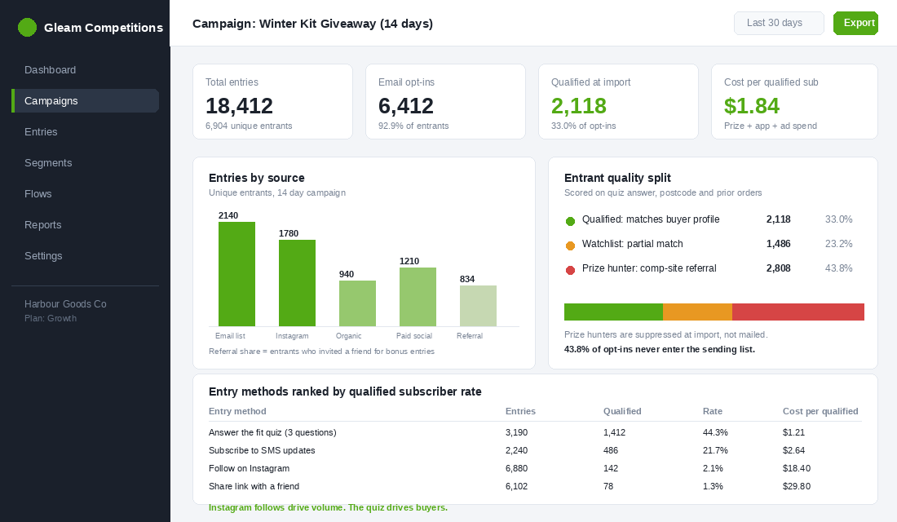This screenshot has width=897, height=522.
Task: Click the green Gleam Competitions logo circle
Action: tap(27, 27)
